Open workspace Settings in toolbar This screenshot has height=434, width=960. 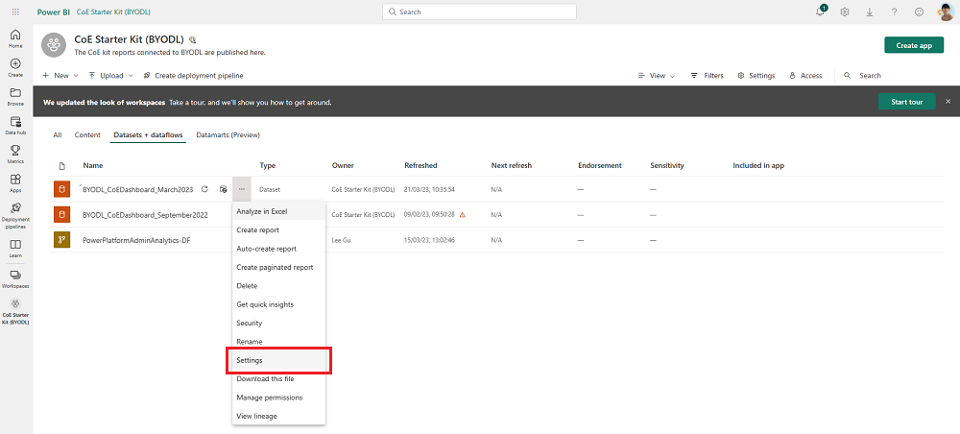pos(756,75)
